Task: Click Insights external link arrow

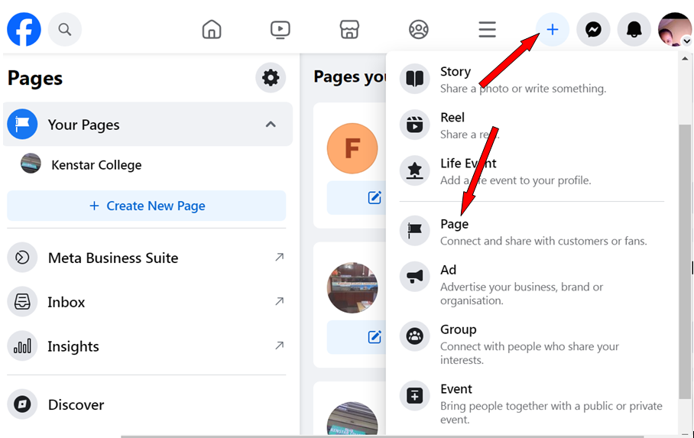Action: (x=279, y=346)
